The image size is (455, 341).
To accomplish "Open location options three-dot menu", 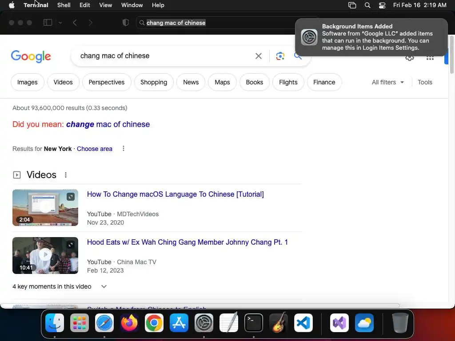I will click(x=124, y=148).
